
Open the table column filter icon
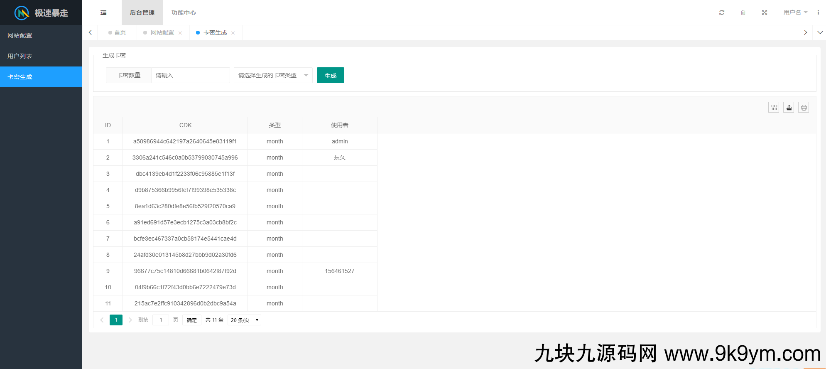click(x=774, y=108)
